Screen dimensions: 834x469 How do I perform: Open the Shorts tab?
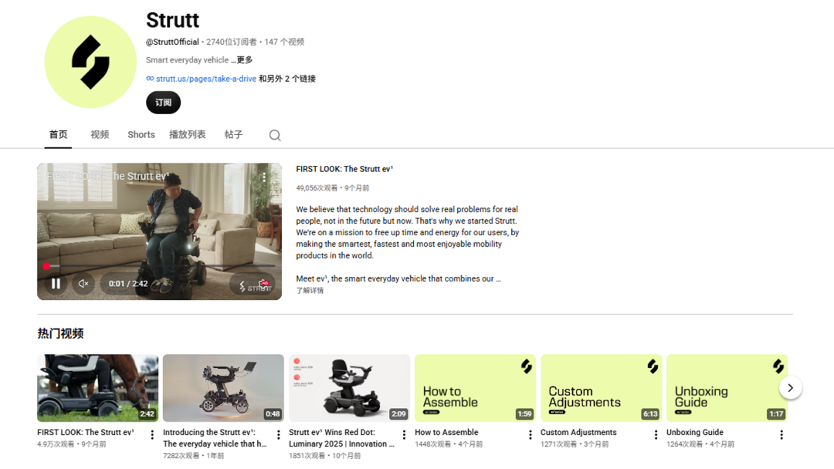coord(141,135)
